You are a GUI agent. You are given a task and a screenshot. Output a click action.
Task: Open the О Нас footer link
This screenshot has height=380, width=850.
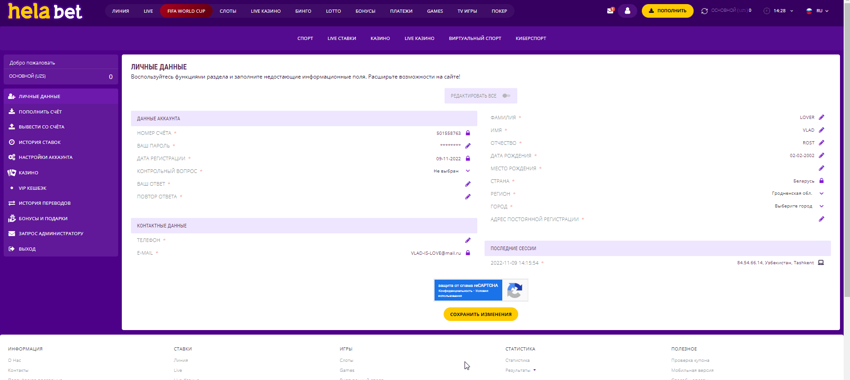click(x=15, y=360)
